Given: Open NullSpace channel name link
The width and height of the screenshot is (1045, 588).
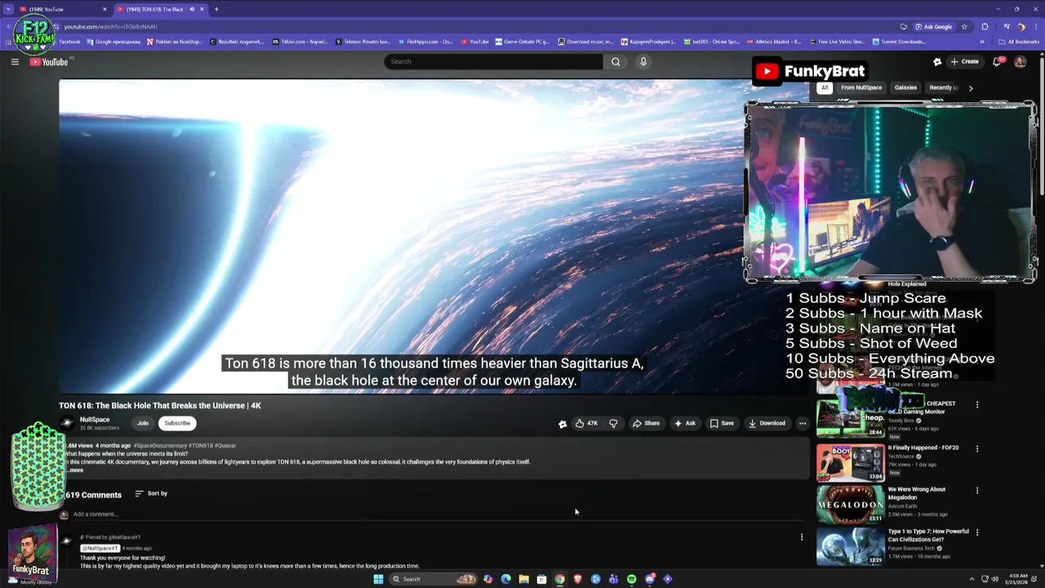Looking at the screenshot, I should tap(95, 420).
